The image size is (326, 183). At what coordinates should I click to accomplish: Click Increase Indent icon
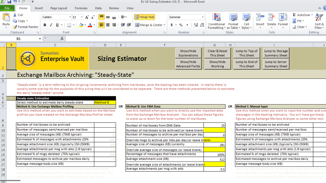tap(129, 25)
